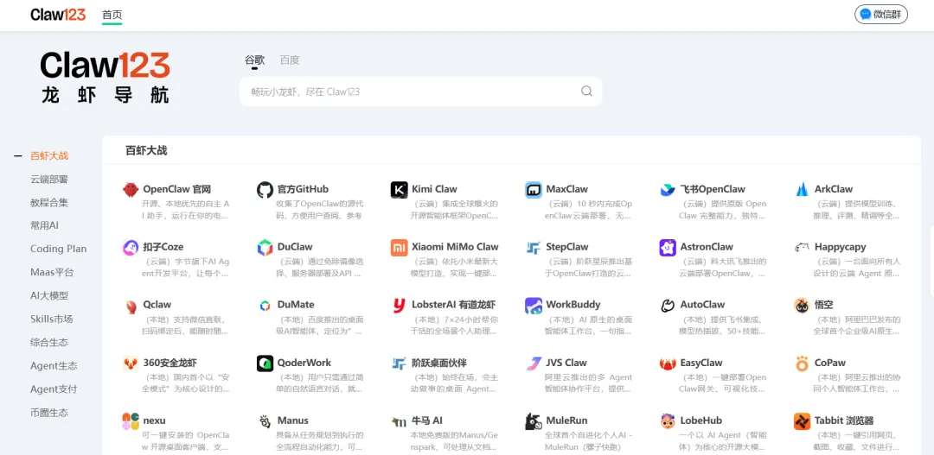Select AI大模型 in the sidebar
Image resolution: width=934 pixels, height=455 pixels.
click(x=49, y=295)
